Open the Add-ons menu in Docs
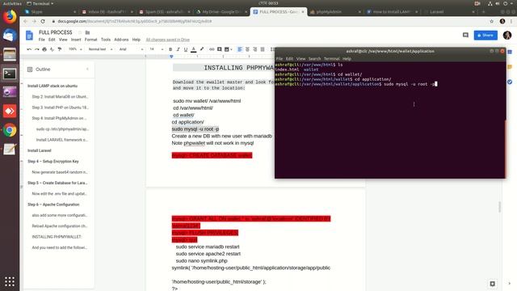The image size is (517, 291). (x=121, y=40)
